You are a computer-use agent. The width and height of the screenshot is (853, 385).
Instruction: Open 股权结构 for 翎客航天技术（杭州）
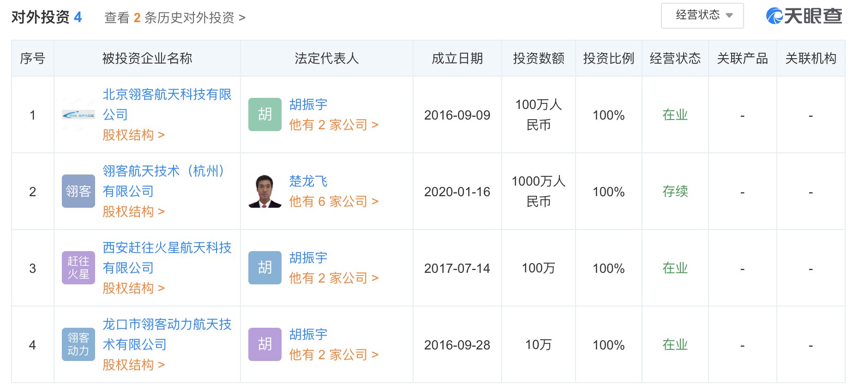coord(133,211)
